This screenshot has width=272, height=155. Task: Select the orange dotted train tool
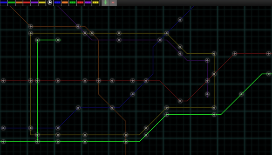tap(65, 3)
